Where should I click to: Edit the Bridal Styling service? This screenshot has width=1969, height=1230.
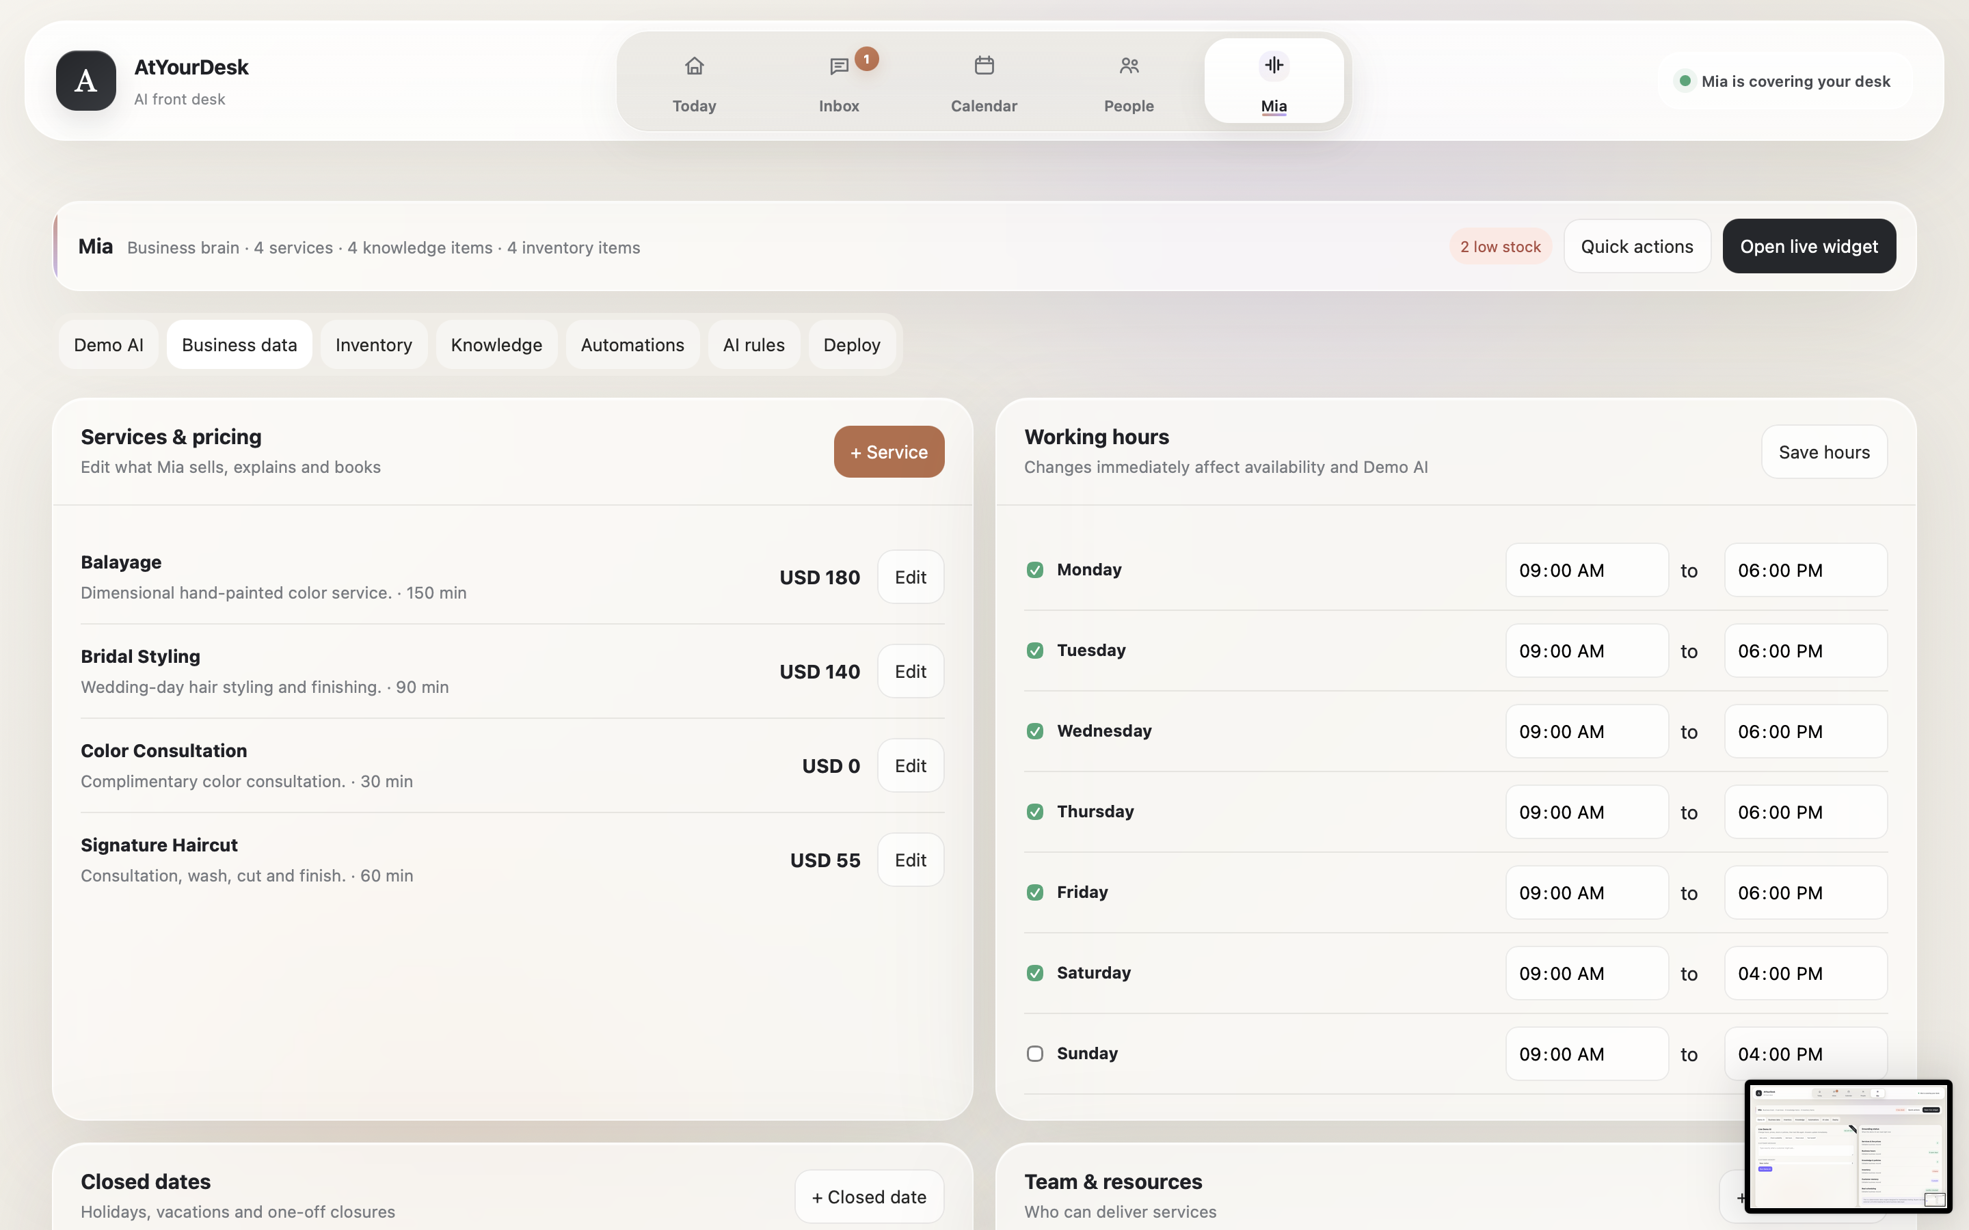[x=911, y=671]
